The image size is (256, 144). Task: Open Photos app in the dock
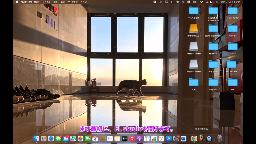80,139
